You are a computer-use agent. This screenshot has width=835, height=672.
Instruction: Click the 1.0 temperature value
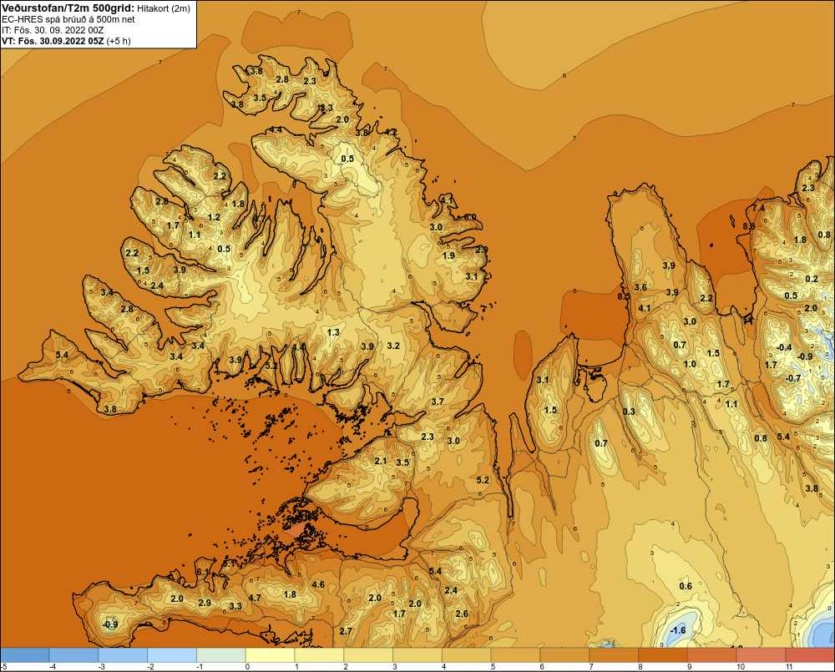pos(690,364)
